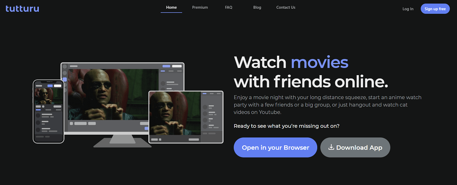
Task: Go to the Home tab
Action: pos(171,8)
